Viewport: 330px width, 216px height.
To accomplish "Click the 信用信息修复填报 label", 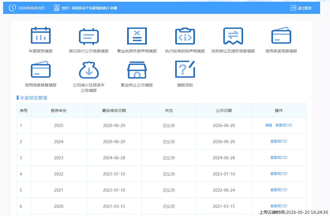I will tap(41, 85).
